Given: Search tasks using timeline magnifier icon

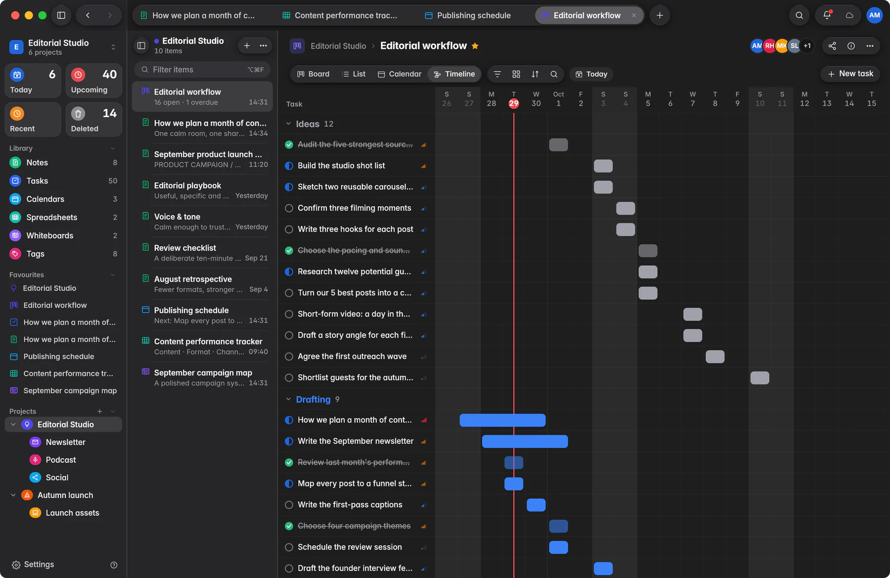Looking at the screenshot, I should tap(554, 74).
